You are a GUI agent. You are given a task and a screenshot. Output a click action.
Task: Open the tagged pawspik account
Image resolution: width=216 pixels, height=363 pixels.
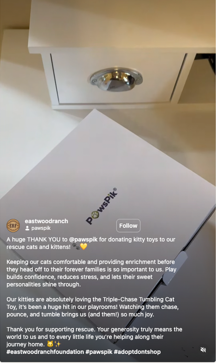click(x=41, y=228)
